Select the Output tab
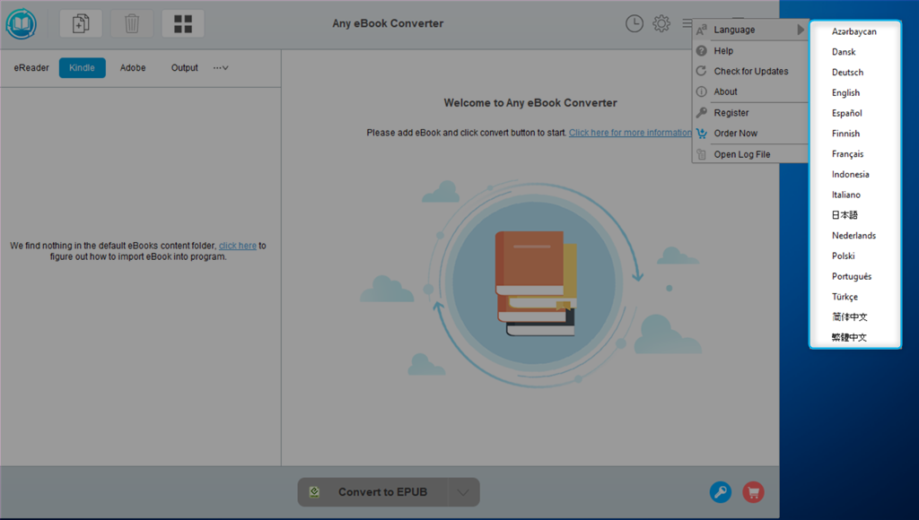This screenshot has width=919, height=520. pyautogui.click(x=185, y=68)
